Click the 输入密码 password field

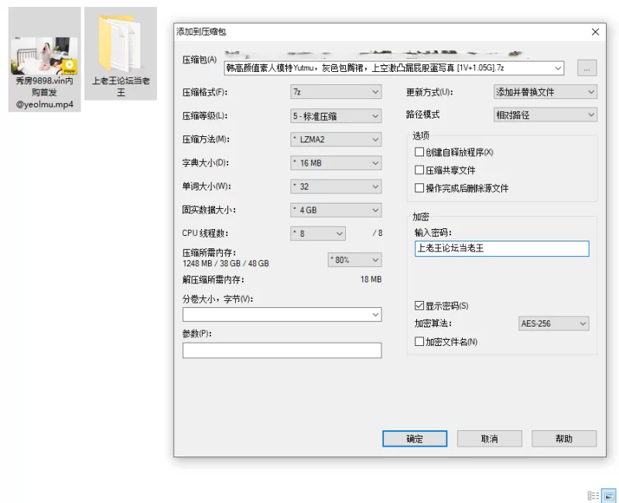[501, 248]
